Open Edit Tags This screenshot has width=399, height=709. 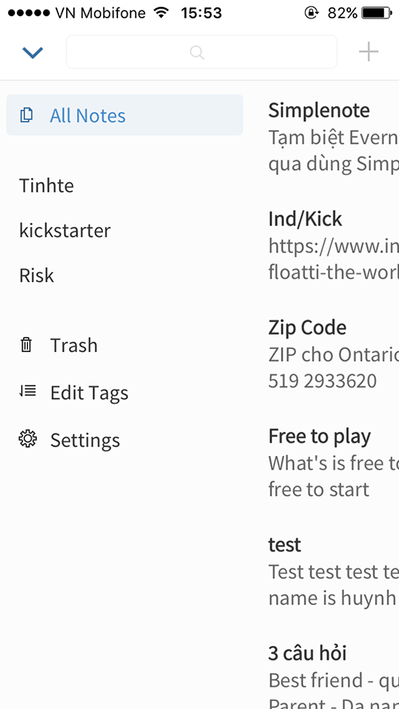89,393
